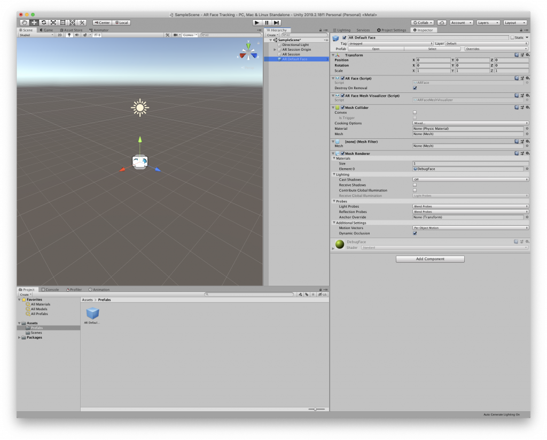Toggle scene audio speaker icon
Viewport: 547px width, 440px height.
click(x=77, y=35)
